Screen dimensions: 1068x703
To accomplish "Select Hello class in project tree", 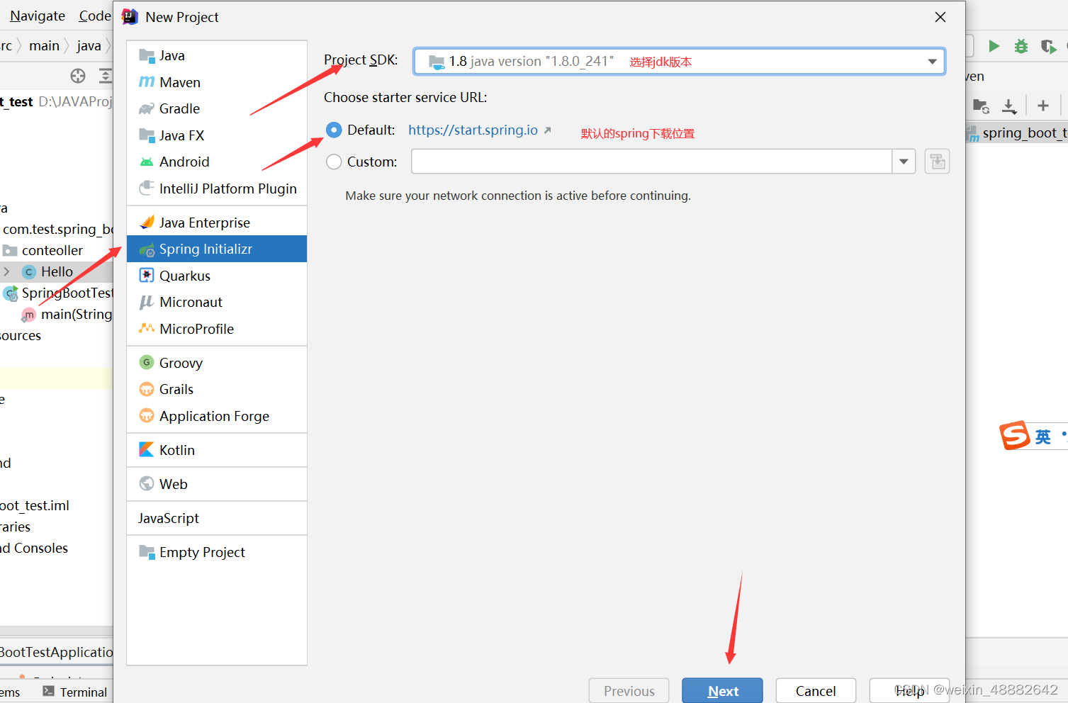I will click(56, 271).
